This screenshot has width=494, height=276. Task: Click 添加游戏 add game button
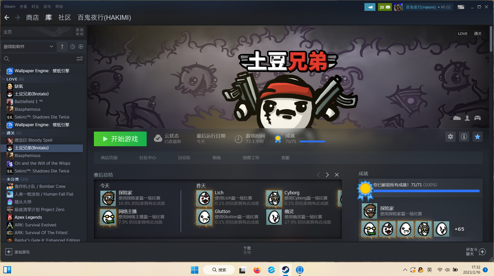click(17, 252)
